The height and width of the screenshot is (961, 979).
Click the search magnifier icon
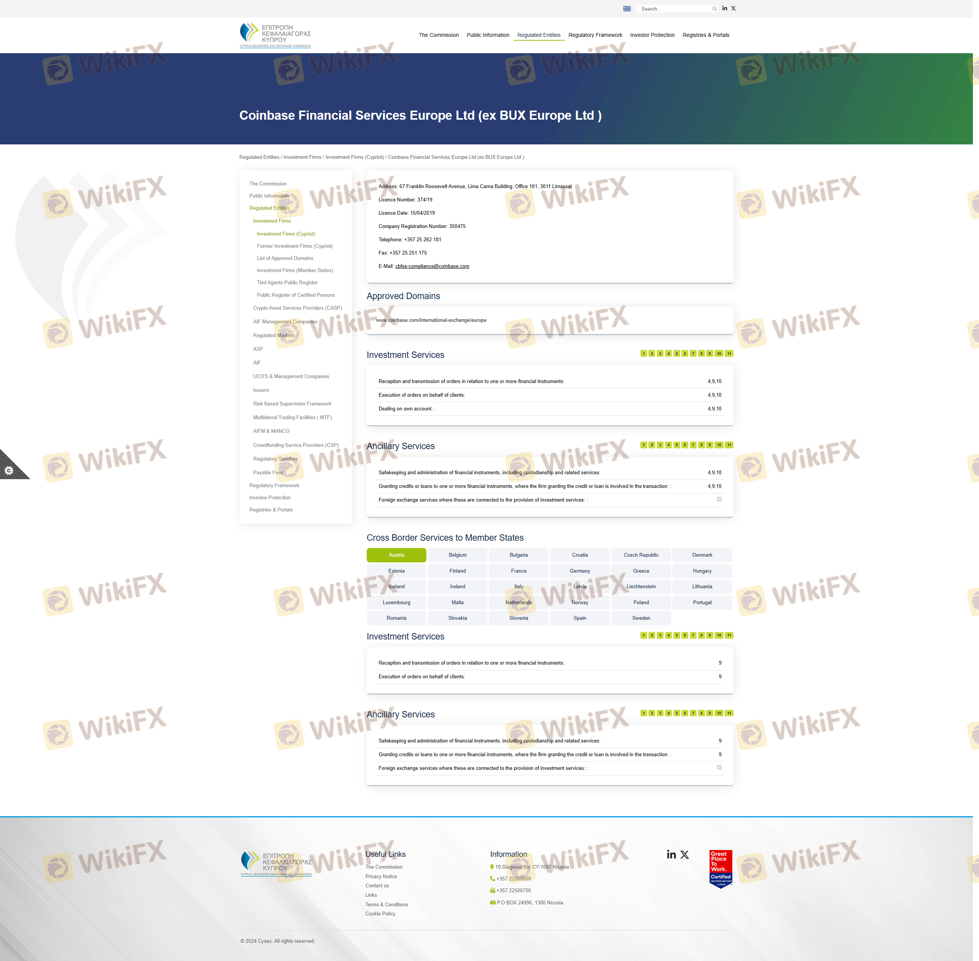pos(714,9)
